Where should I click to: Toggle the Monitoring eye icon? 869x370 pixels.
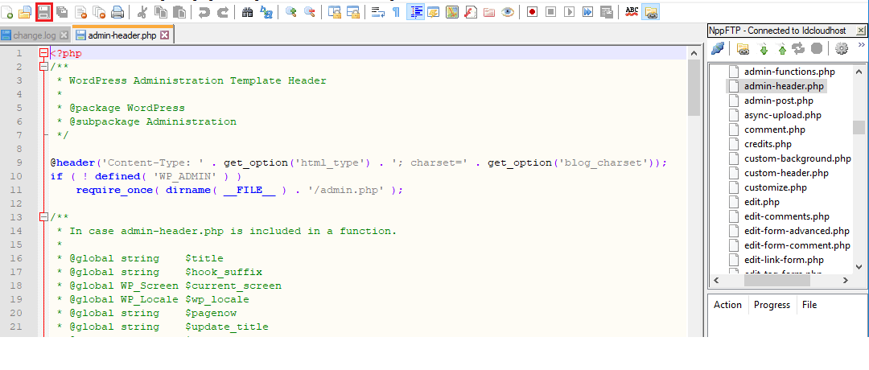pyautogui.click(x=507, y=11)
